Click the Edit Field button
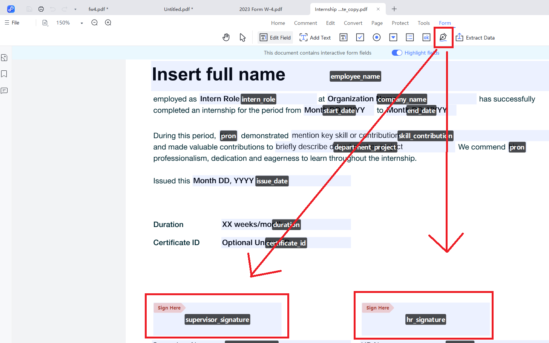549x343 pixels. click(x=275, y=37)
